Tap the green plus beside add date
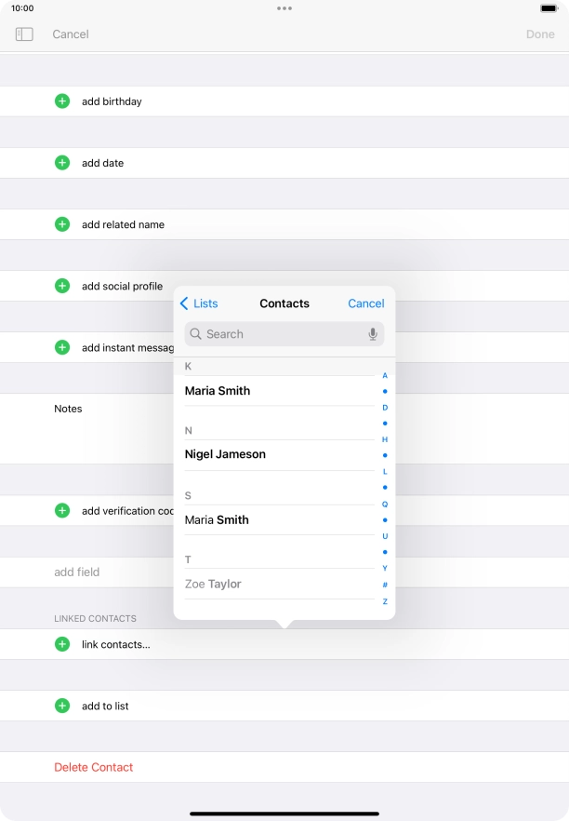This screenshot has width=569, height=821. 62,163
